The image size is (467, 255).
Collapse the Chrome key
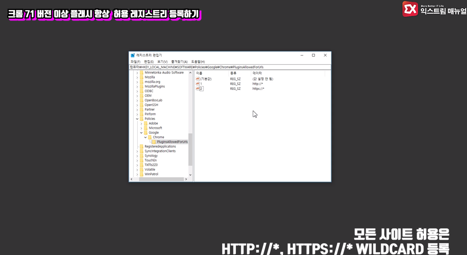tap(145, 137)
